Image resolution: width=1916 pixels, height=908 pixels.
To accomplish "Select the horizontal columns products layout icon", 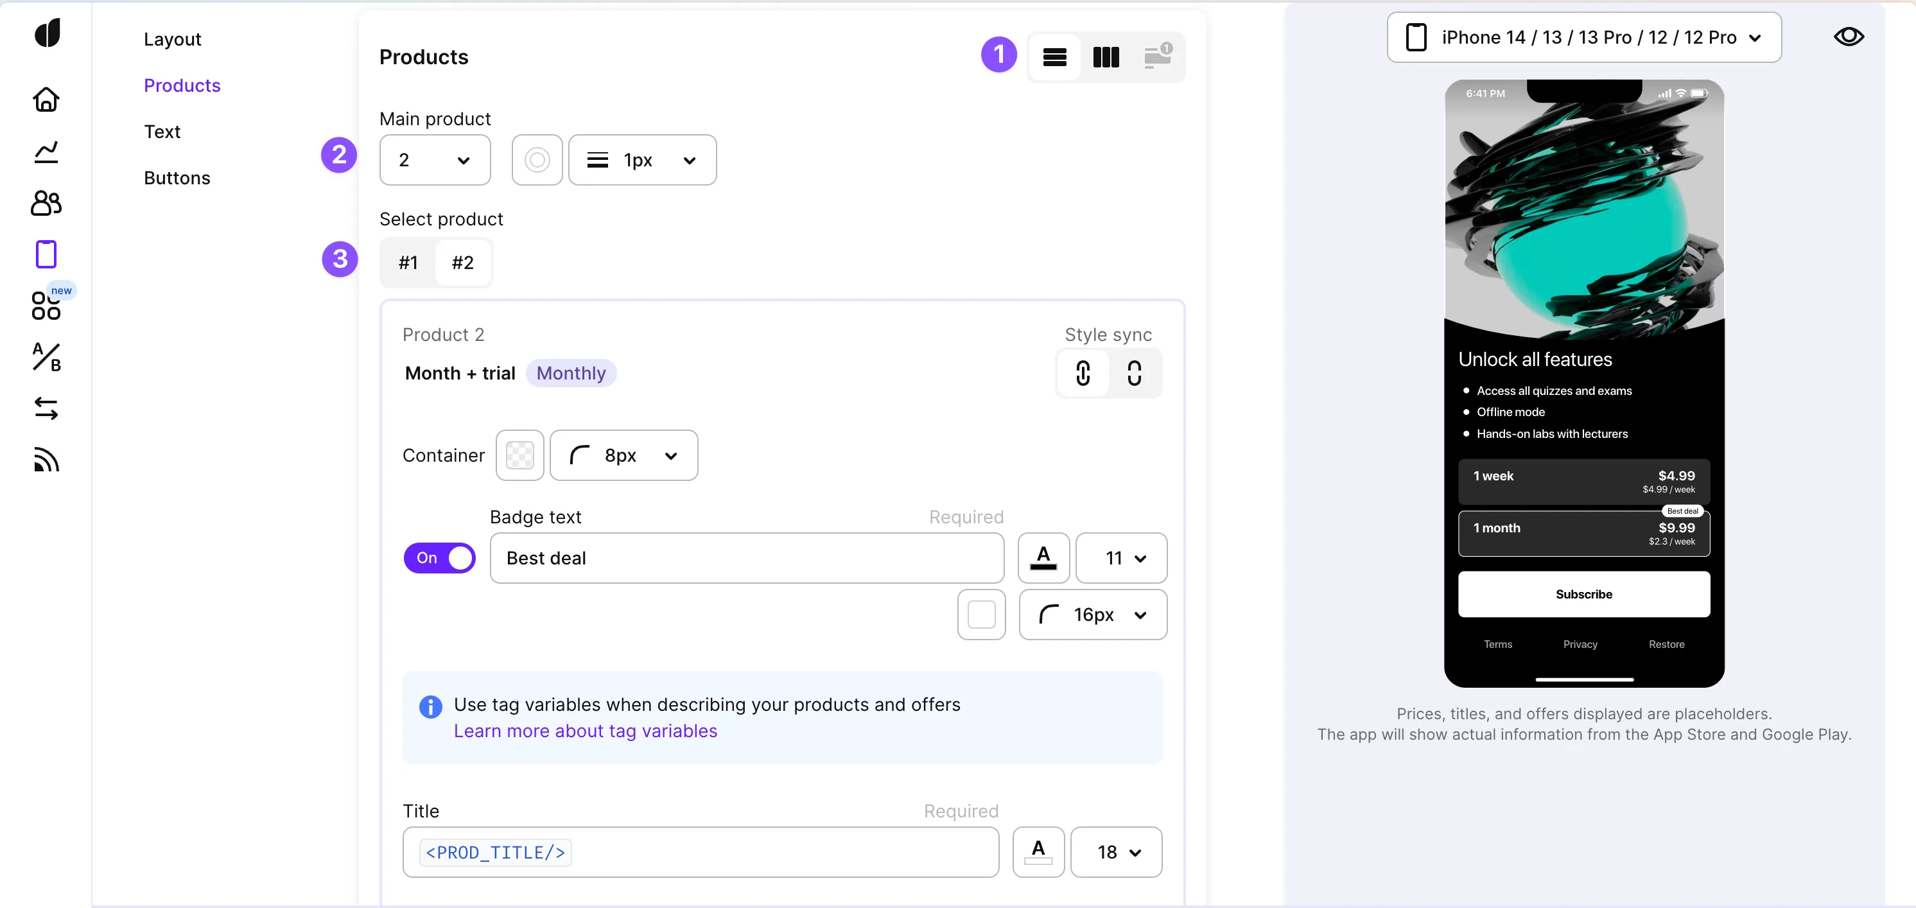I will pos(1105,57).
